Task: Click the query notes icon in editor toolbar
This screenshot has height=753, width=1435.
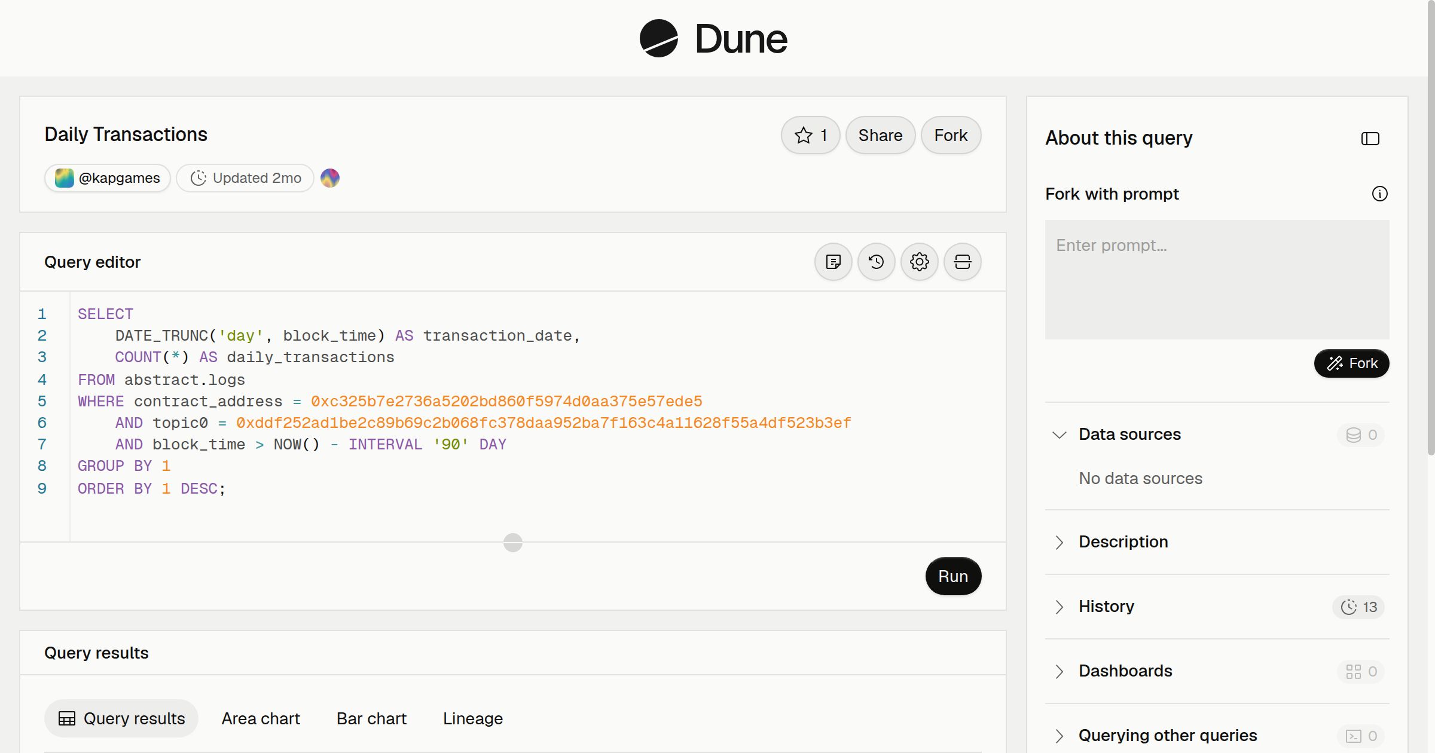Action: pyautogui.click(x=833, y=262)
